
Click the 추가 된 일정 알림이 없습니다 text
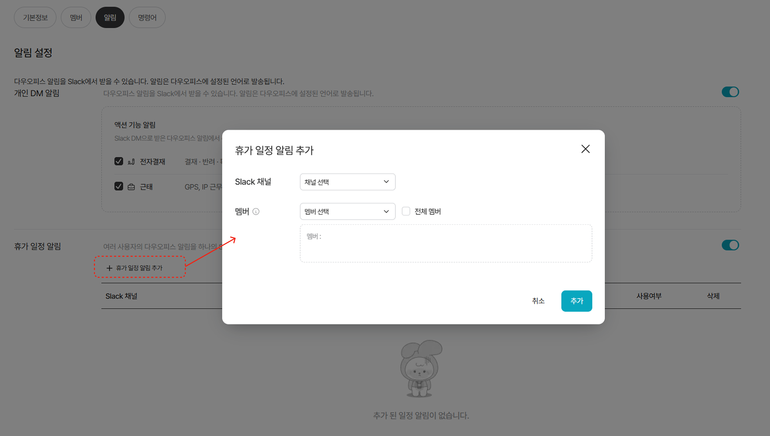(421, 416)
